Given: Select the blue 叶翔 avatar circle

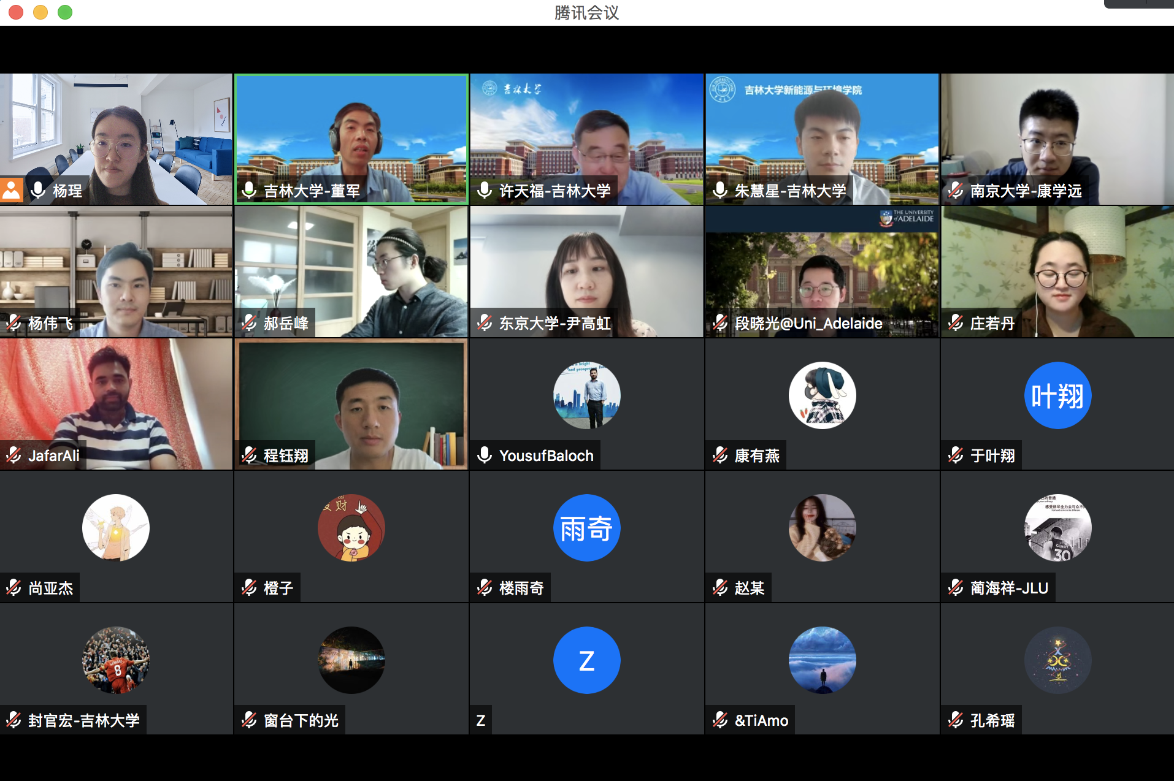Looking at the screenshot, I should click(1057, 395).
